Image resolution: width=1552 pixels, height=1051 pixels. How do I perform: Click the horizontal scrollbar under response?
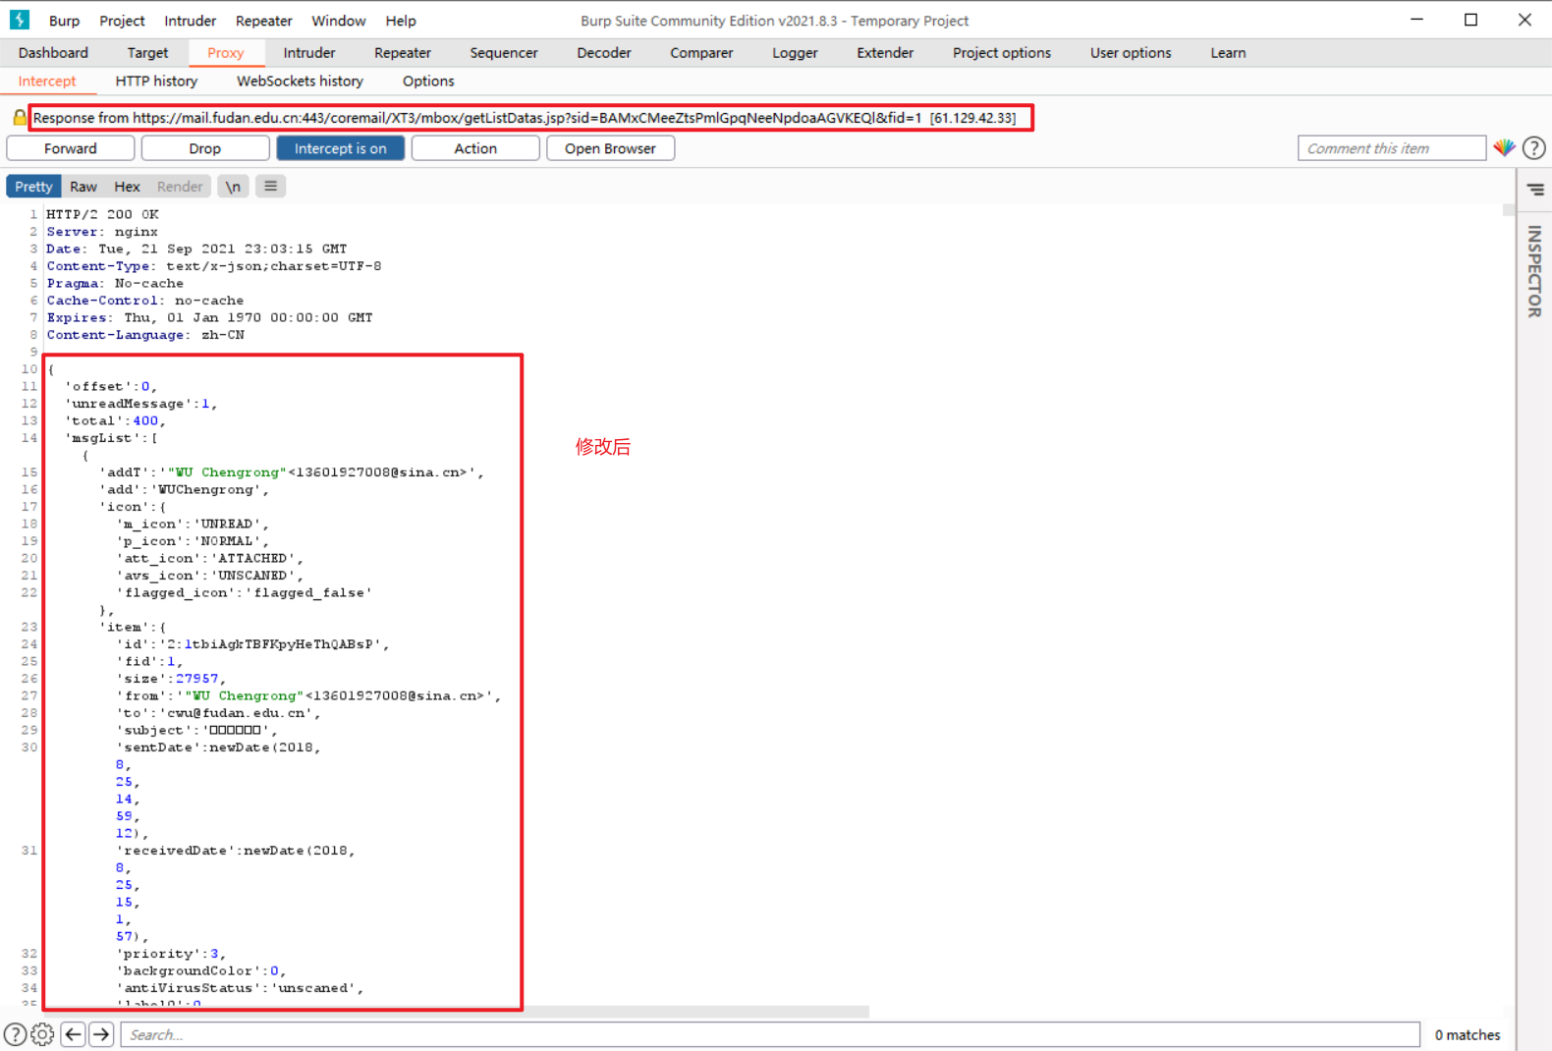[x=457, y=1012]
